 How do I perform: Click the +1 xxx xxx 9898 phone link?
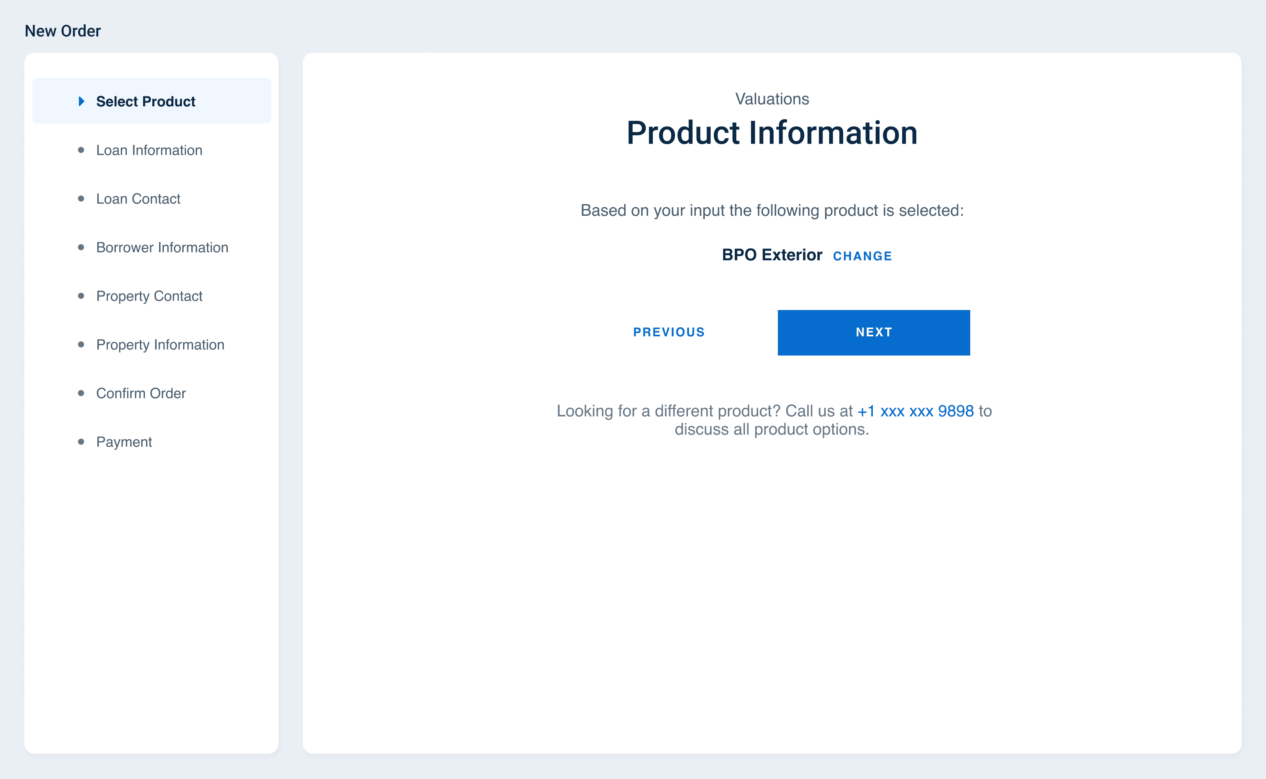tap(915, 411)
